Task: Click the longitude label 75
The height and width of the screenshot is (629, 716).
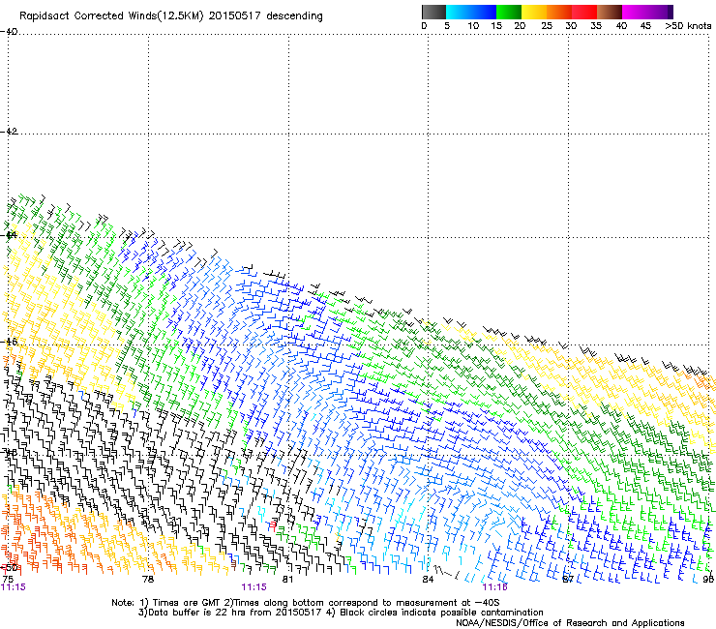Action: tap(8, 580)
